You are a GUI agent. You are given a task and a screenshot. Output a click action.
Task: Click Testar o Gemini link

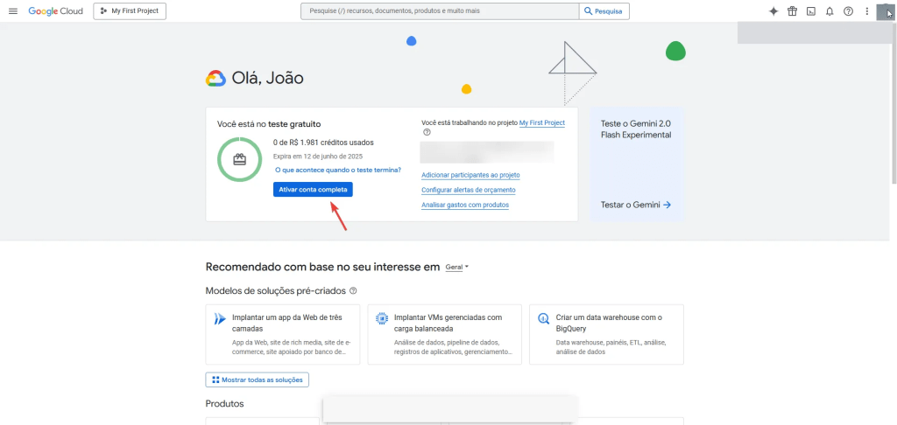(635, 205)
